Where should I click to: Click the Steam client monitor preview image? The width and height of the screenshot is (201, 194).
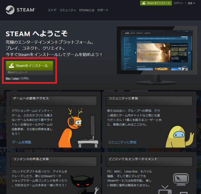(x=157, y=55)
